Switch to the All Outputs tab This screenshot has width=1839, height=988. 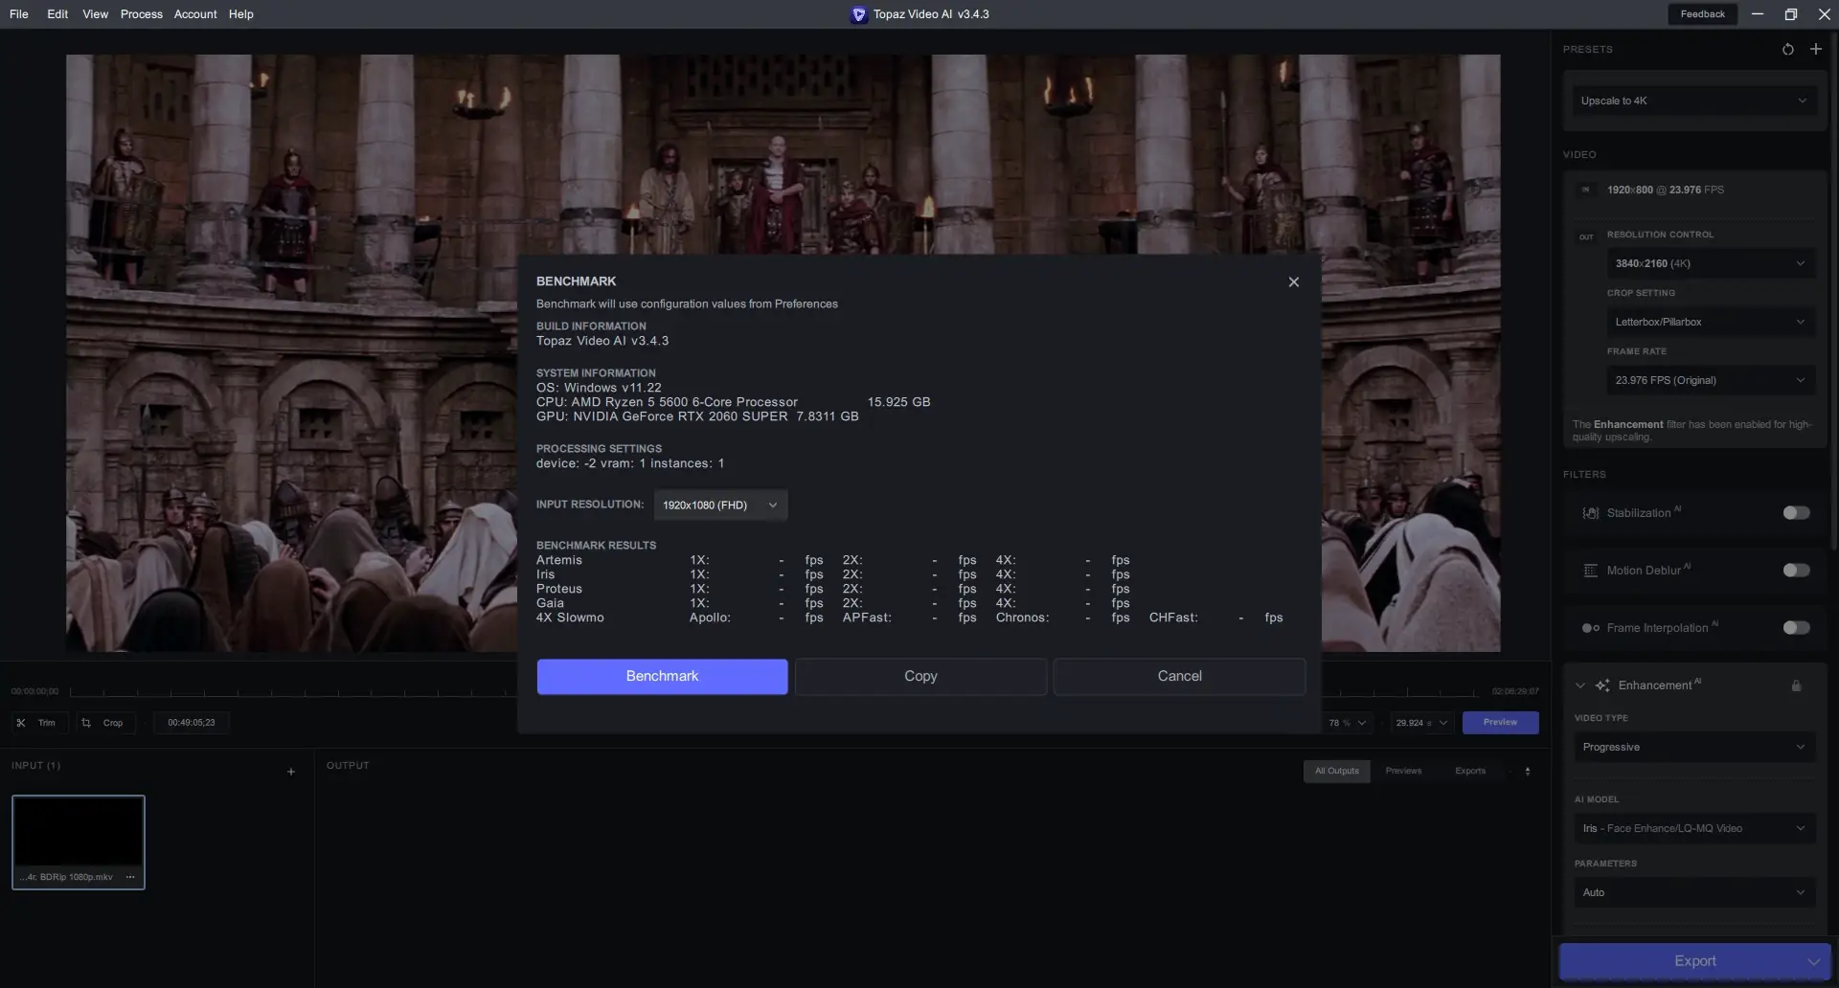click(x=1336, y=771)
